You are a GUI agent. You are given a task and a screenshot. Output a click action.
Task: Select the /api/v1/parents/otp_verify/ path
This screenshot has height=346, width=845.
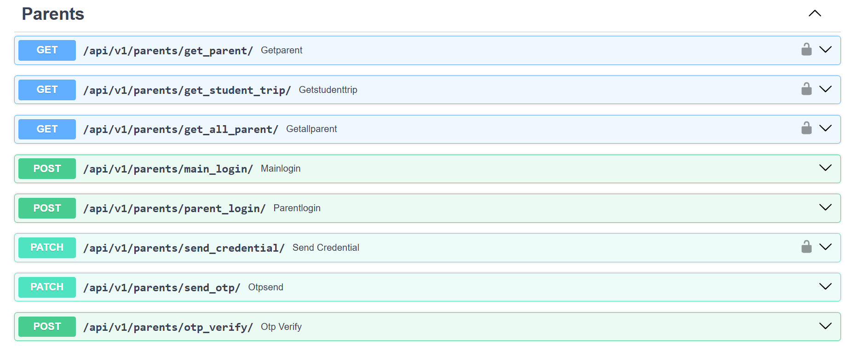pyautogui.click(x=168, y=327)
